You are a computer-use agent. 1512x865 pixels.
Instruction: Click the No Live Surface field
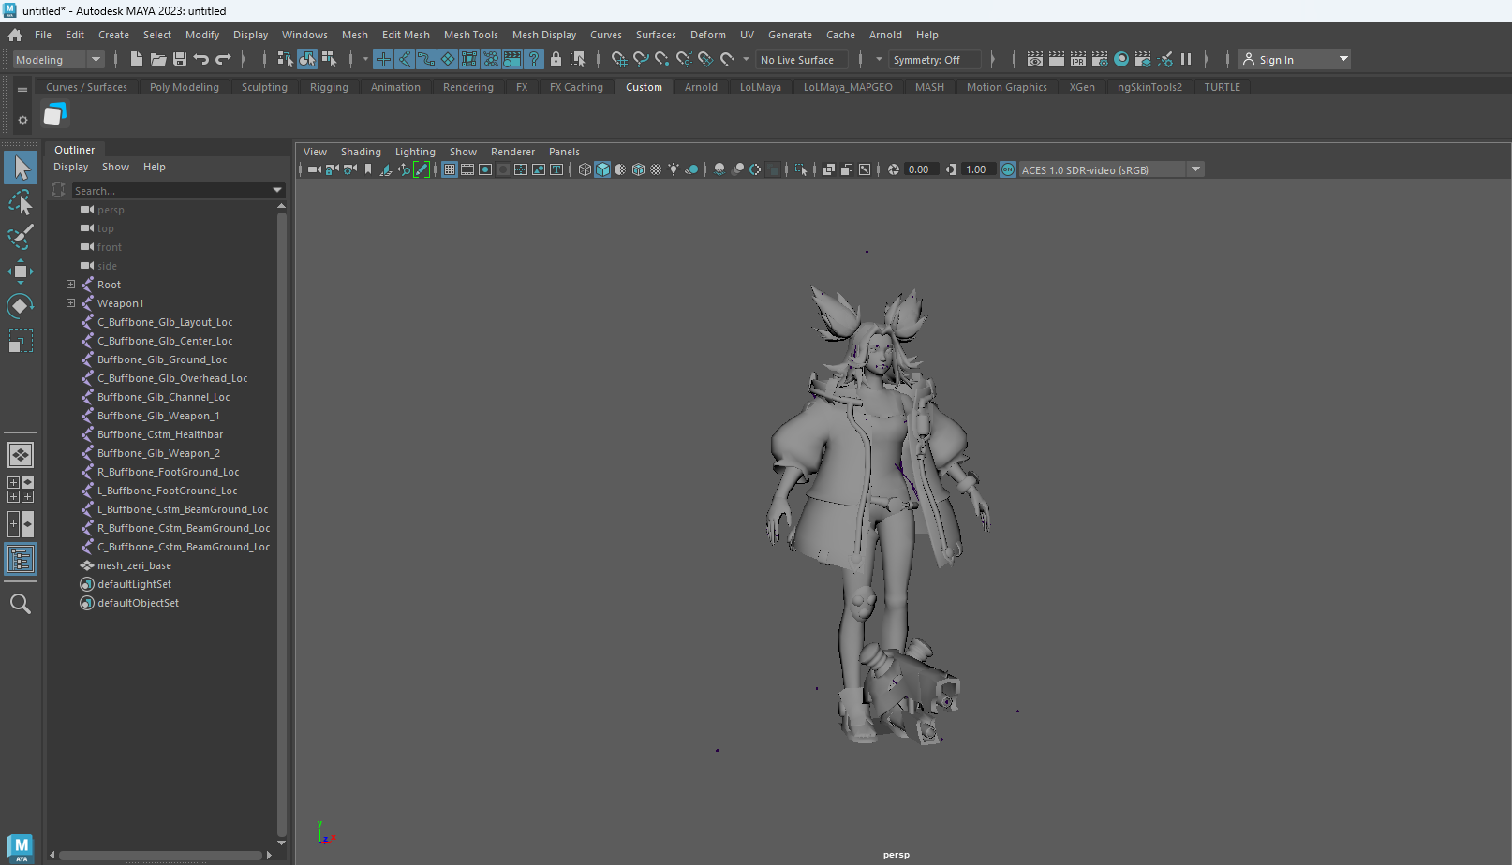pyautogui.click(x=801, y=59)
